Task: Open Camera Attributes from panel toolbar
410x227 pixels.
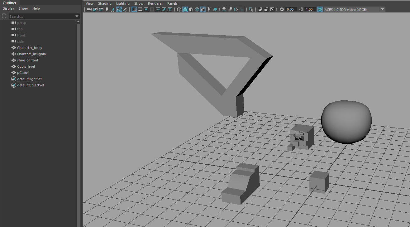Action: pyautogui.click(x=101, y=9)
